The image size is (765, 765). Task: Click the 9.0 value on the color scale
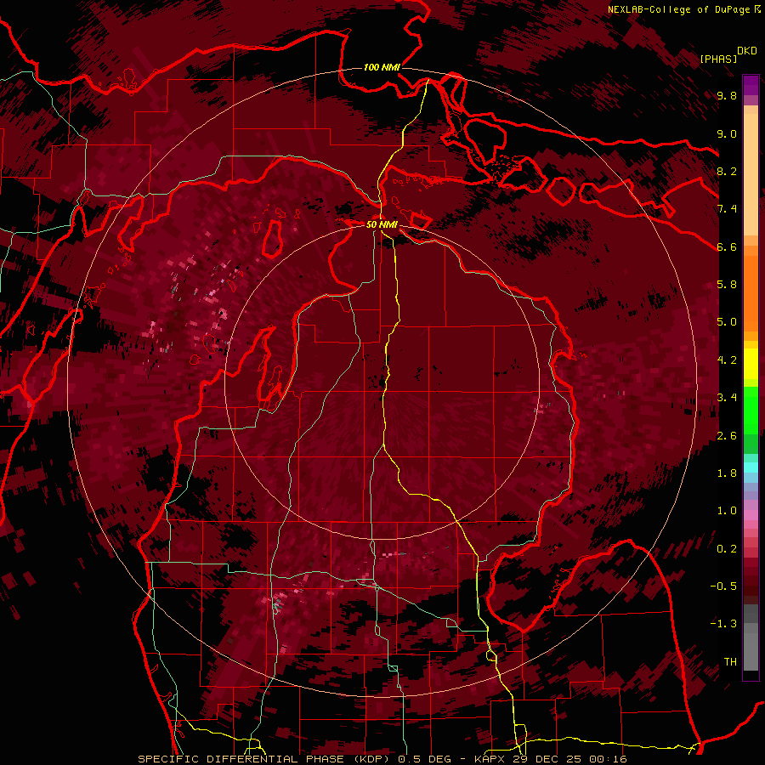pyautogui.click(x=727, y=134)
